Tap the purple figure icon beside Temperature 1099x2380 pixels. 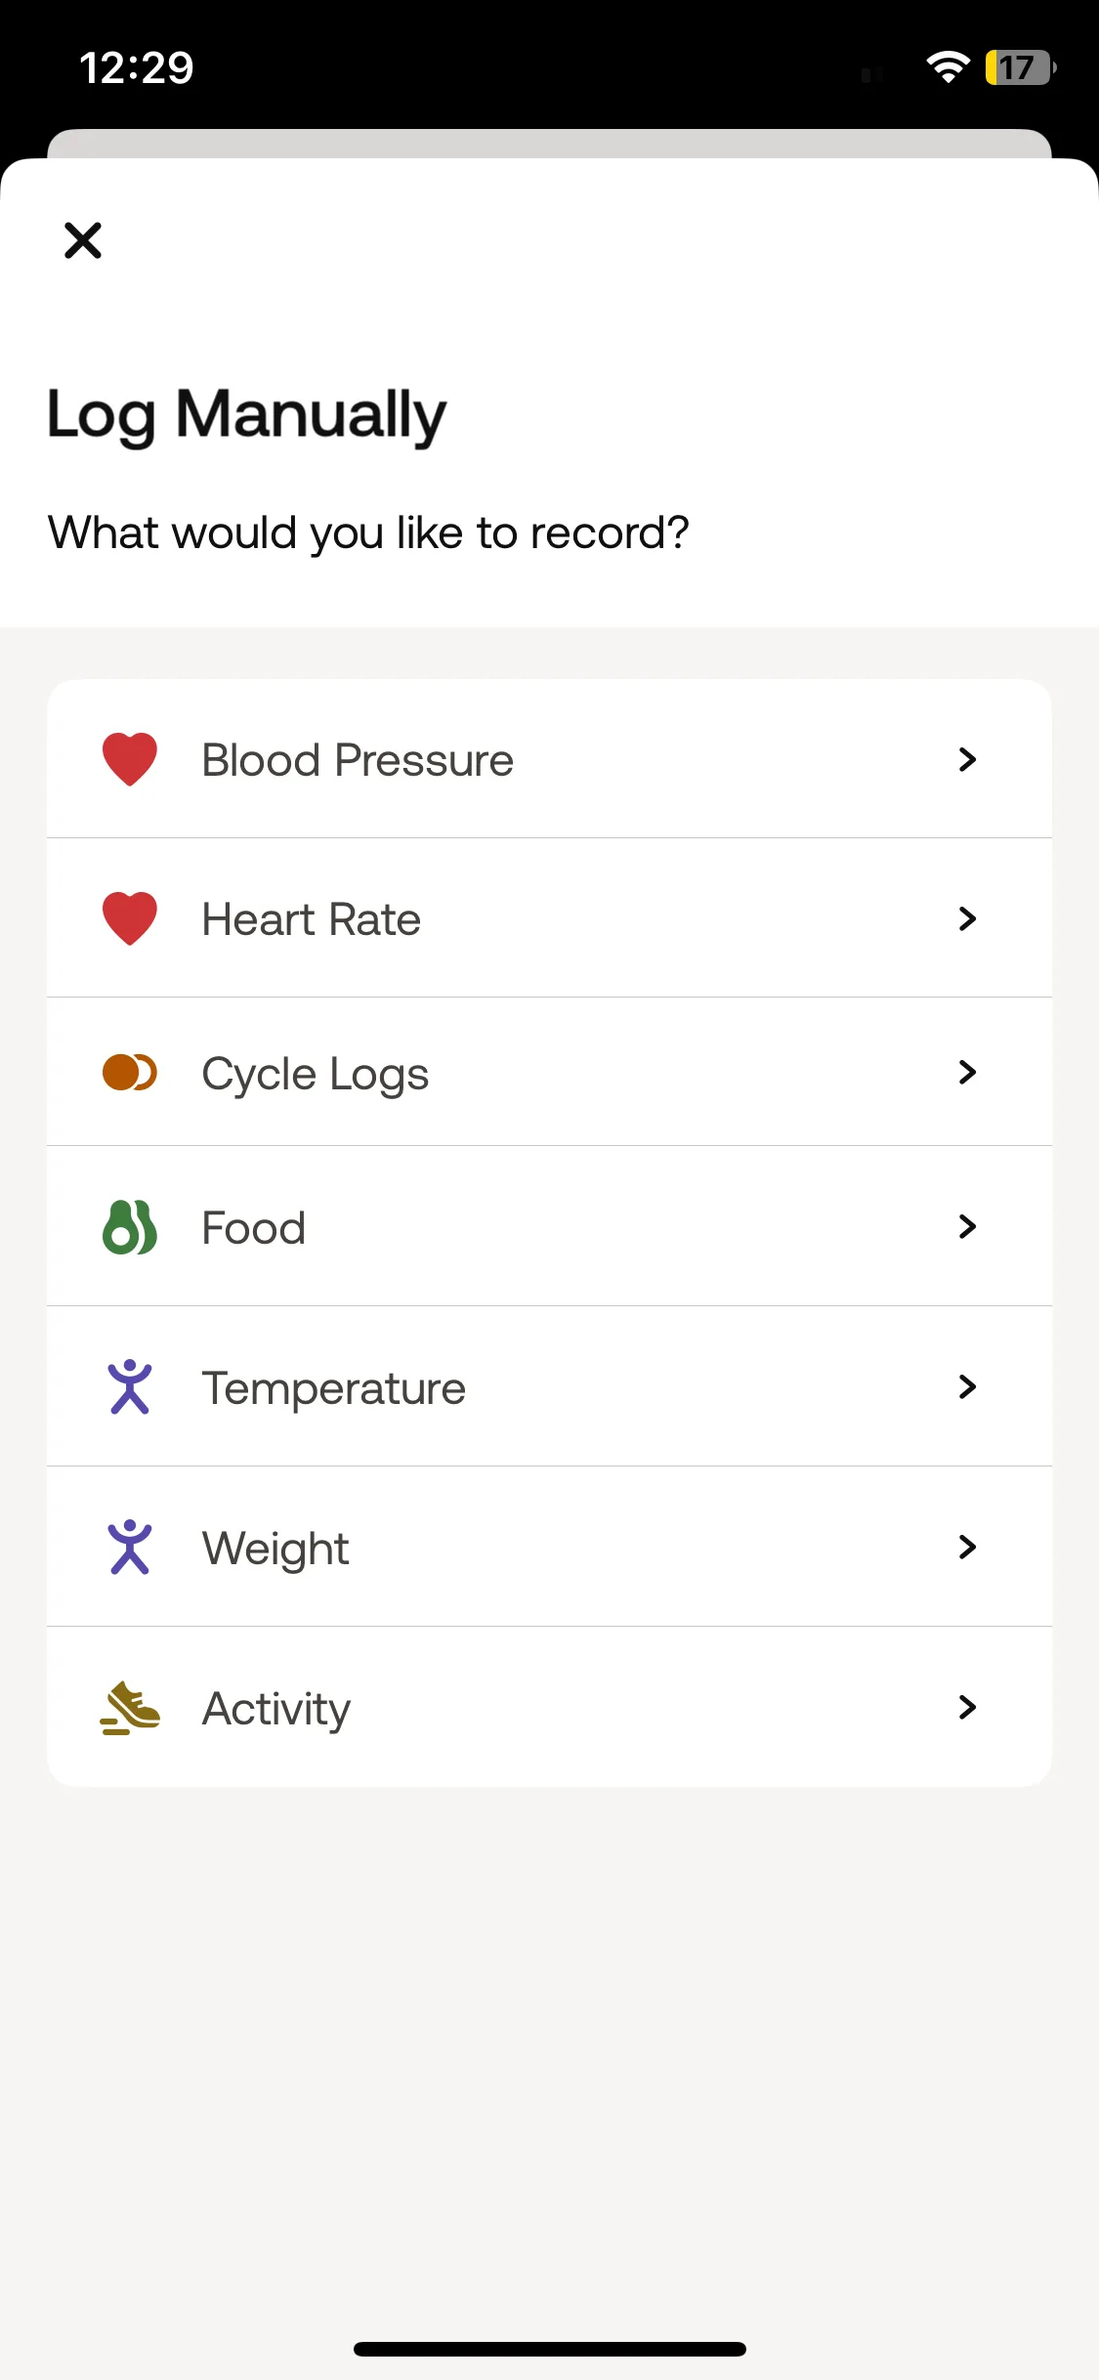tap(130, 1387)
